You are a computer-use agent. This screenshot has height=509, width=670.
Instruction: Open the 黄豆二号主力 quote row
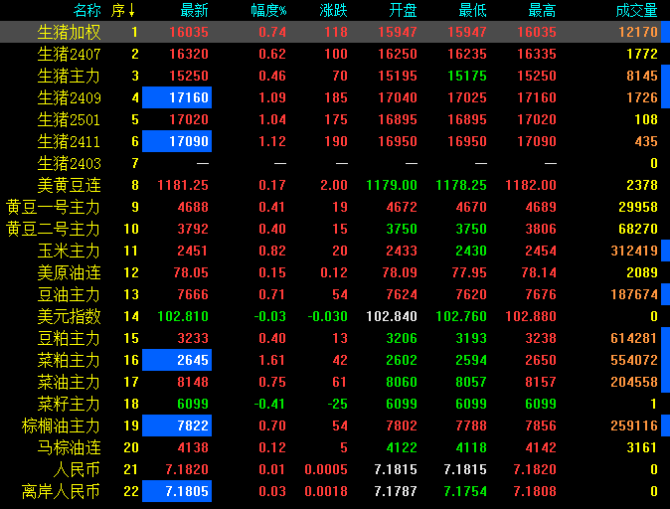click(335, 229)
